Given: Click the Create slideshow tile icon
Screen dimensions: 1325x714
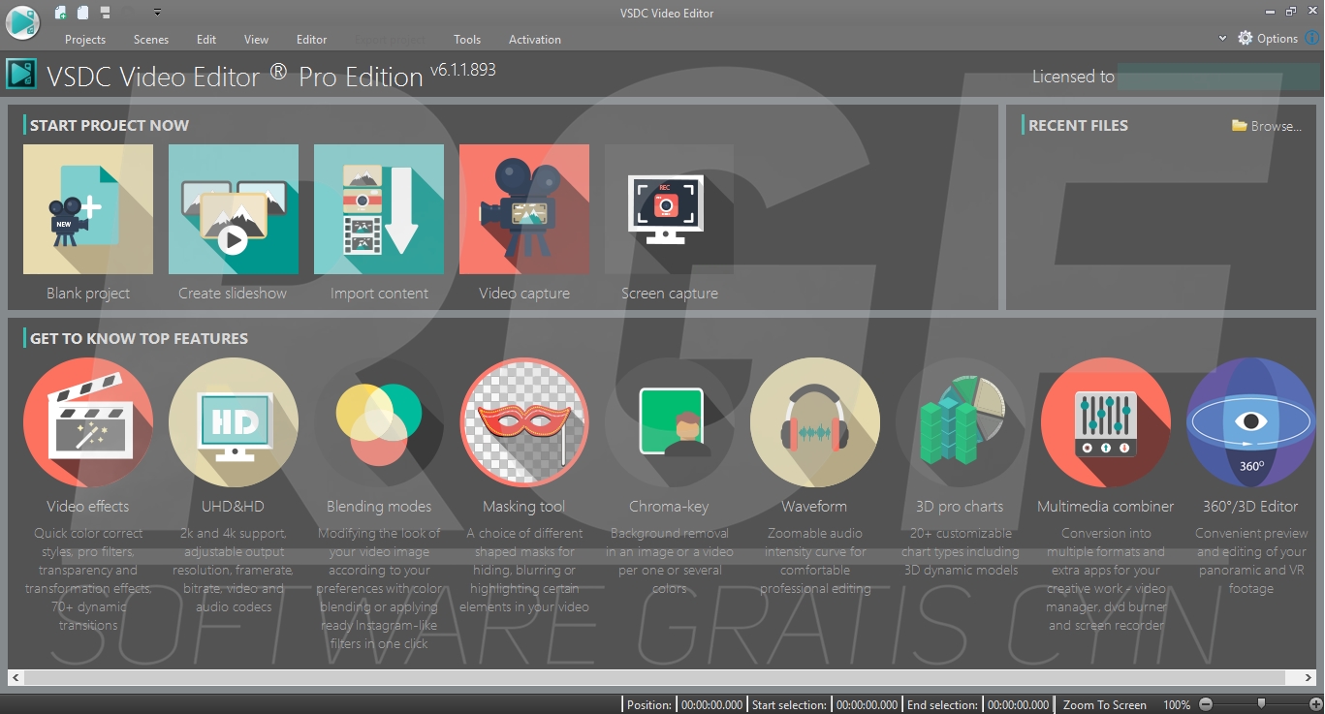Looking at the screenshot, I should 234,209.
